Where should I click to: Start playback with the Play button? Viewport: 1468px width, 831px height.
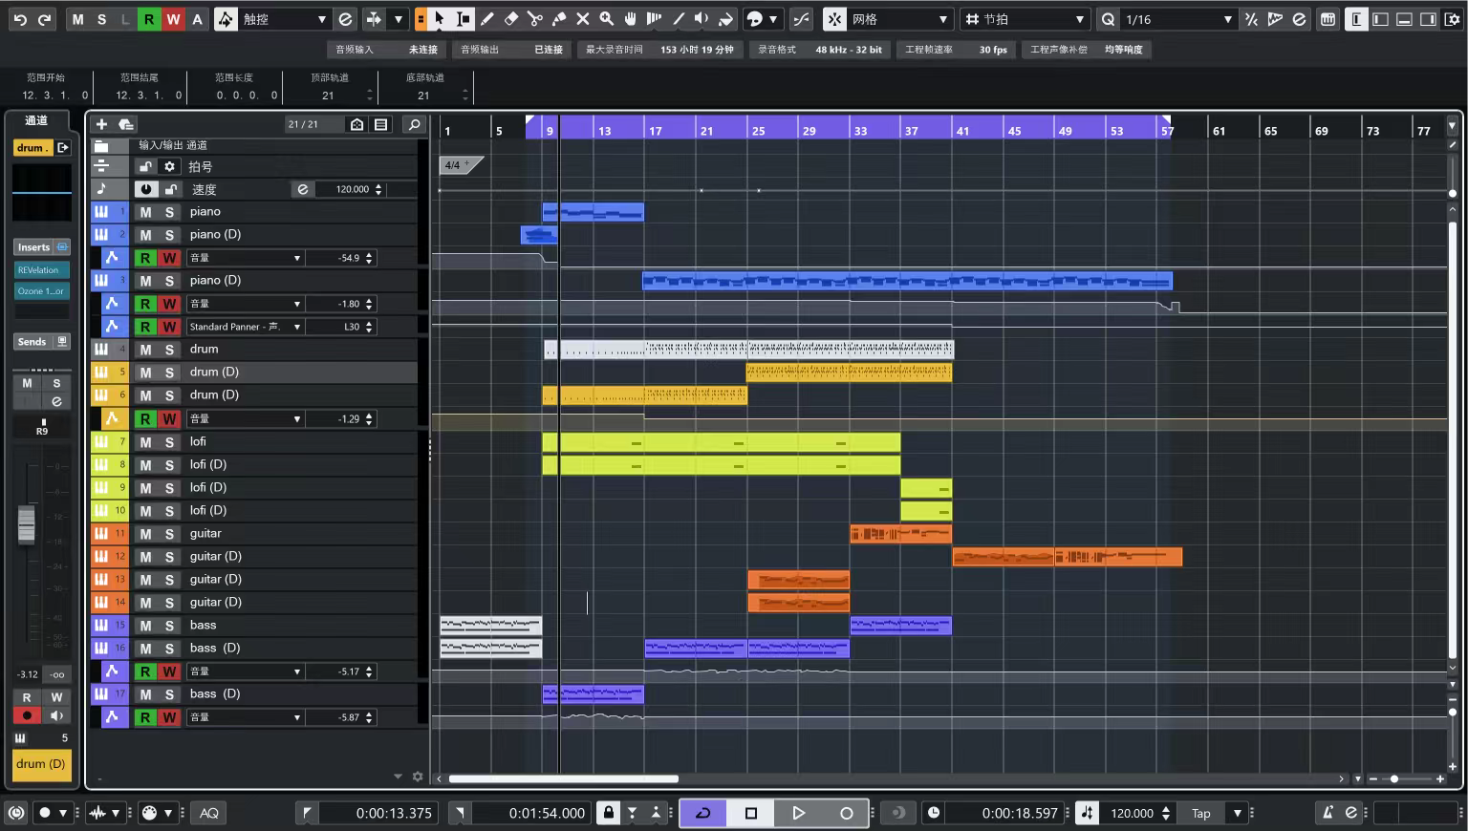(799, 813)
